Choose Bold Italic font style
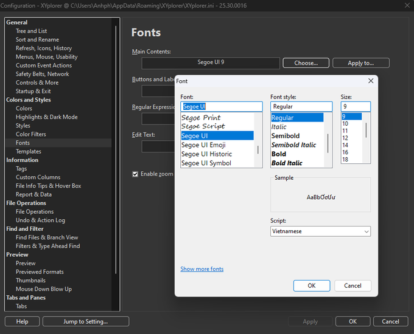This screenshot has height=334, width=414. (287, 163)
